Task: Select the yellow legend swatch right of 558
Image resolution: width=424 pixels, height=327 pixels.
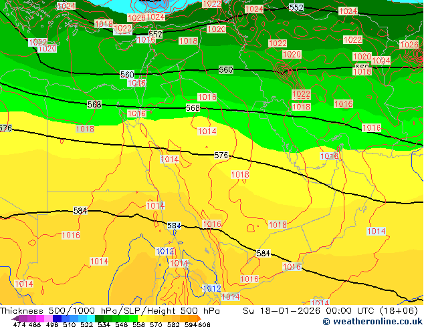Action: point(142,318)
